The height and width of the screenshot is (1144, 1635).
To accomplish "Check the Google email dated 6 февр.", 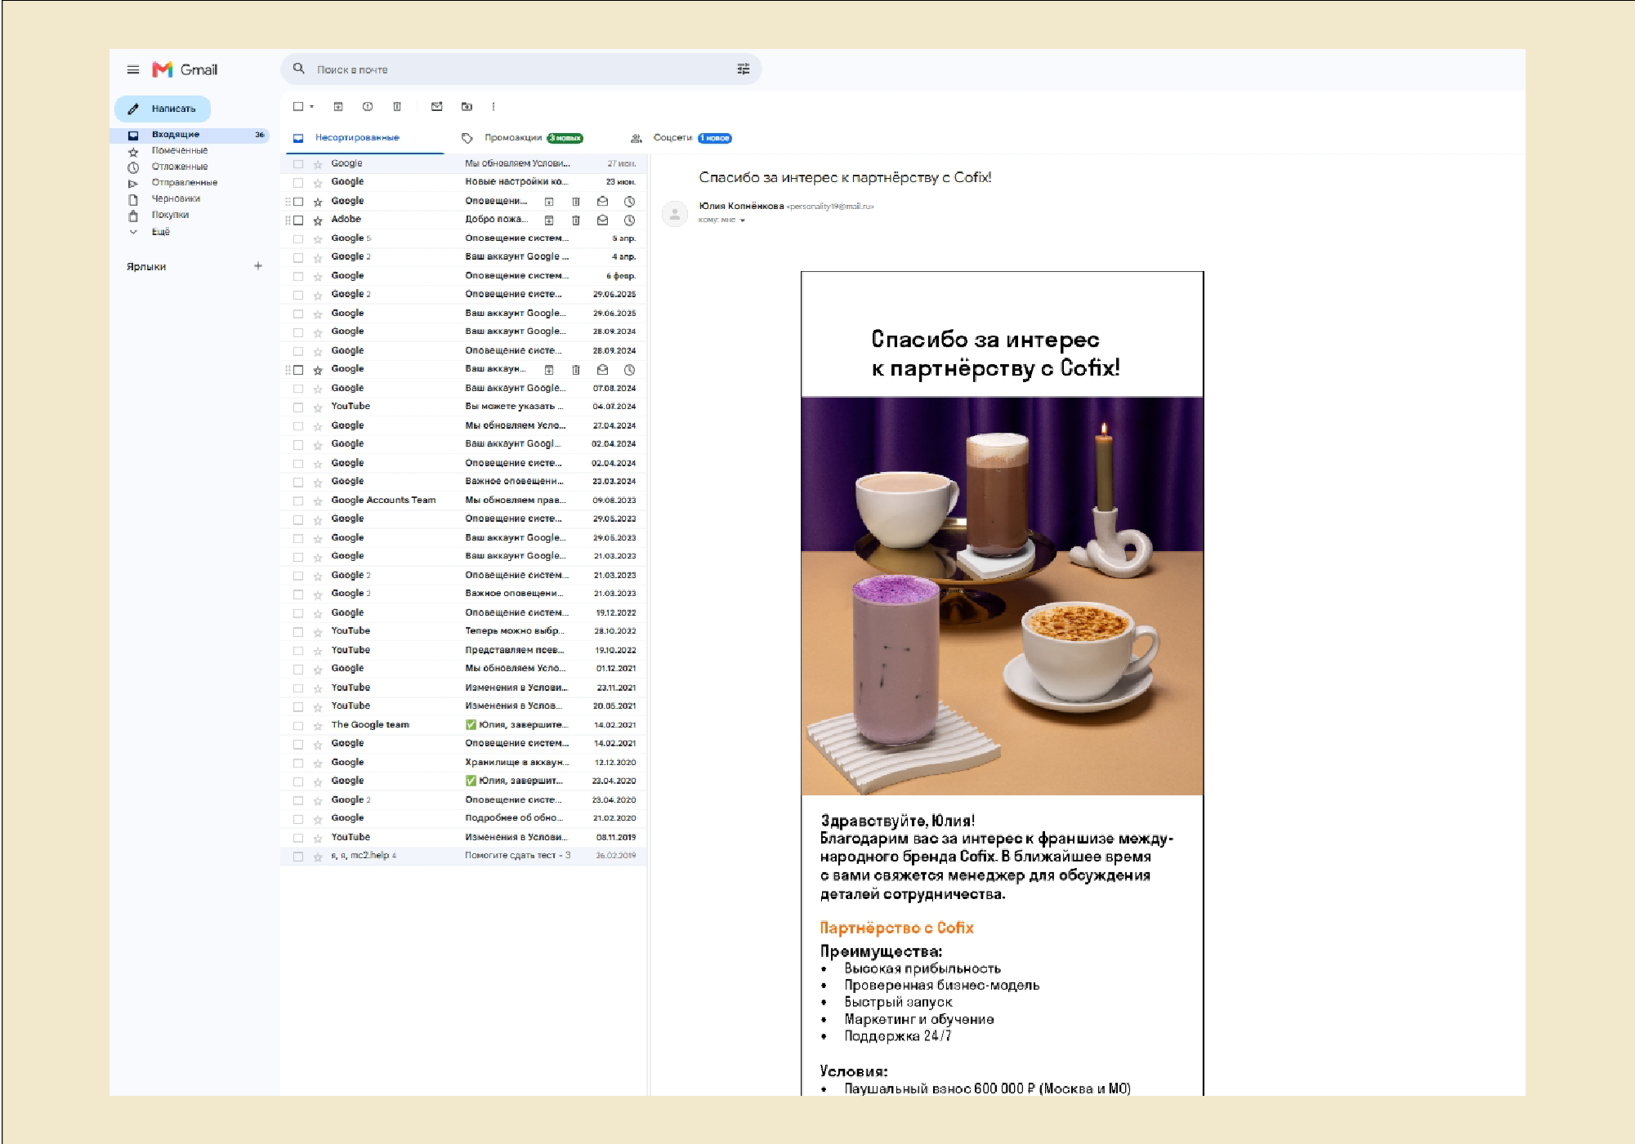I will pyautogui.click(x=298, y=276).
